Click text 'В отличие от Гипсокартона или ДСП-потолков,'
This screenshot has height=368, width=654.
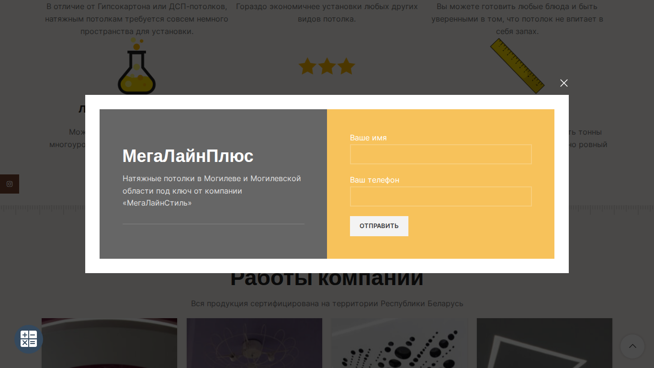[x=137, y=7]
